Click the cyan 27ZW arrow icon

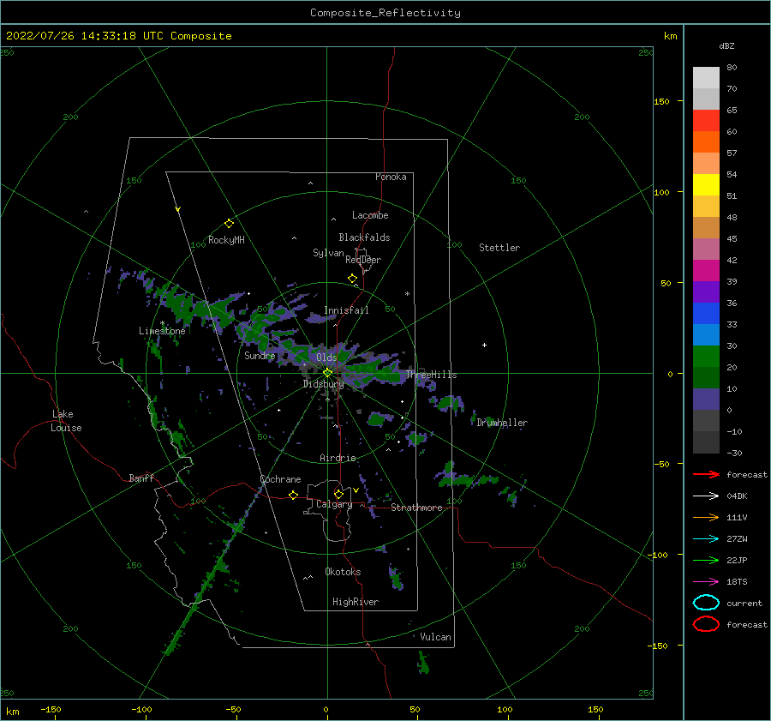pyautogui.click(x=706, y=539)
